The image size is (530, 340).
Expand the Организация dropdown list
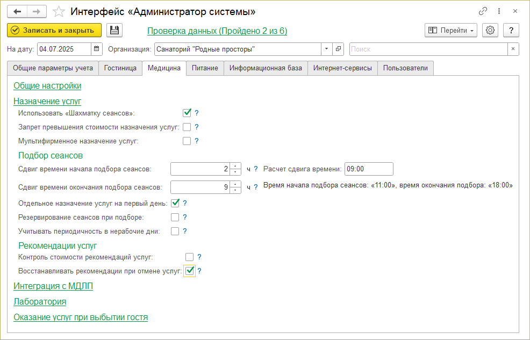pyautogui.click(x=327, y=49)
